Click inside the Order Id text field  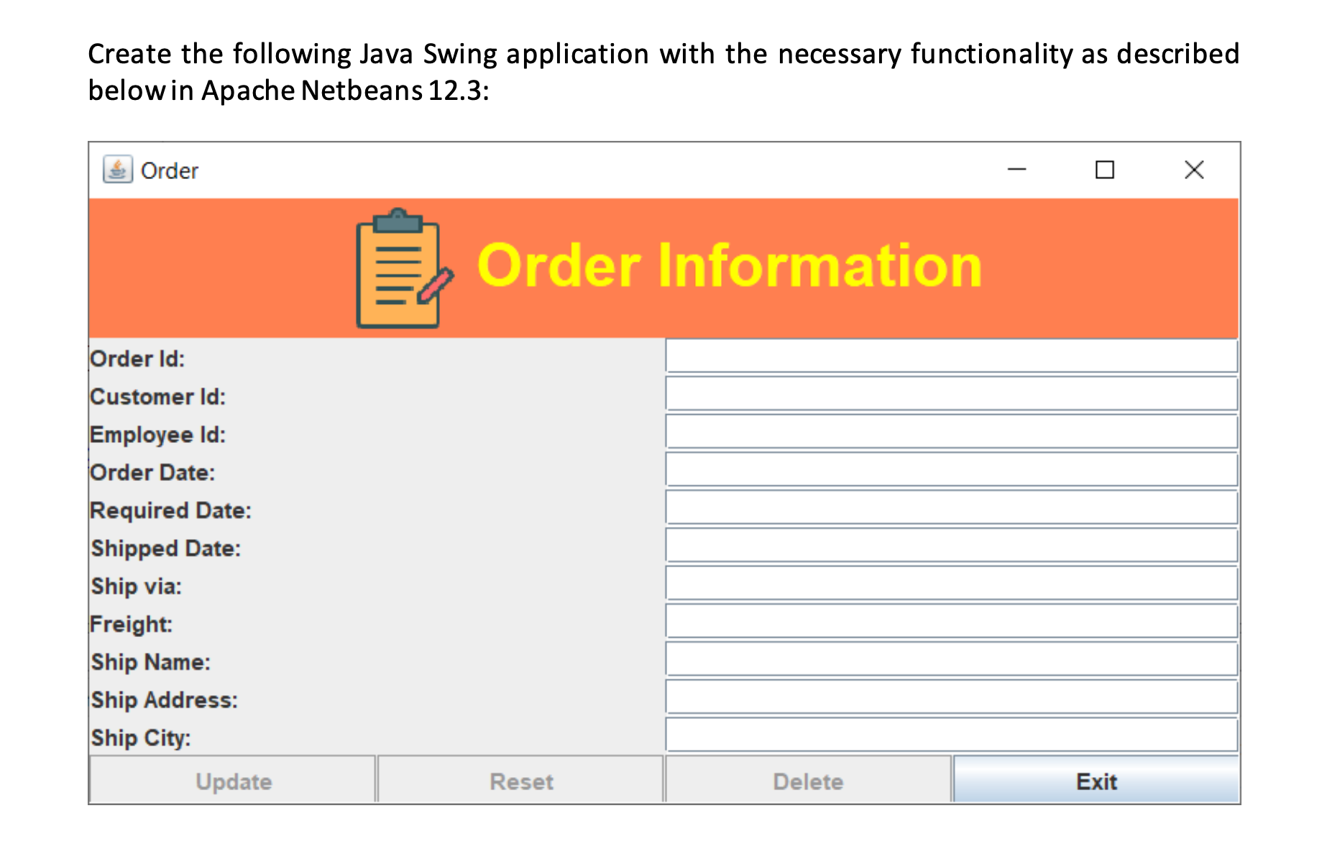949,356
